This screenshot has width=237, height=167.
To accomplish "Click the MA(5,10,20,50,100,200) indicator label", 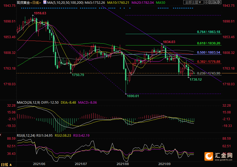I will click(65, 2).
